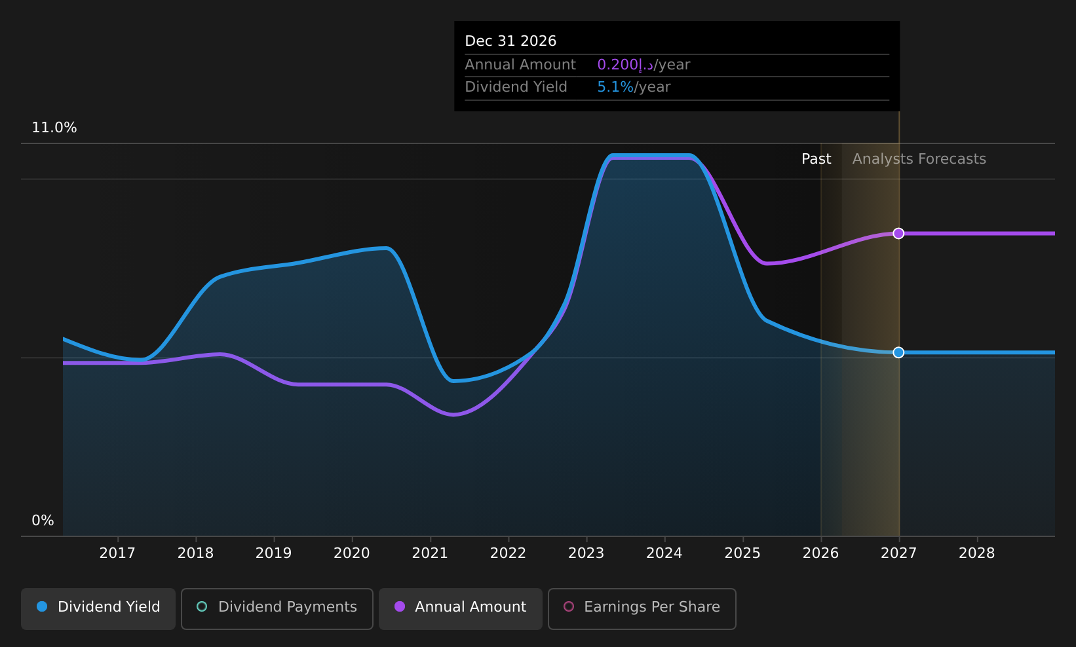Click the purple Annual Amount legend dot
Image resolution: width=1076 pixels, height=647 pixels.
point(399,607)
